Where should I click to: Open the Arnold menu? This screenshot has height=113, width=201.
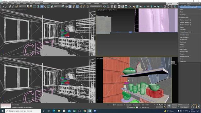point(112,3)
